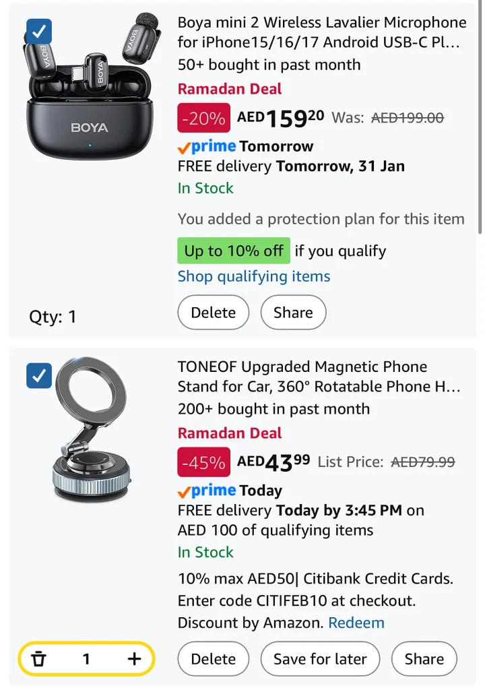Viewport: 485px width, 690px height.
Task: Delete the Boya microphone from cart
Action: point(213,313)
